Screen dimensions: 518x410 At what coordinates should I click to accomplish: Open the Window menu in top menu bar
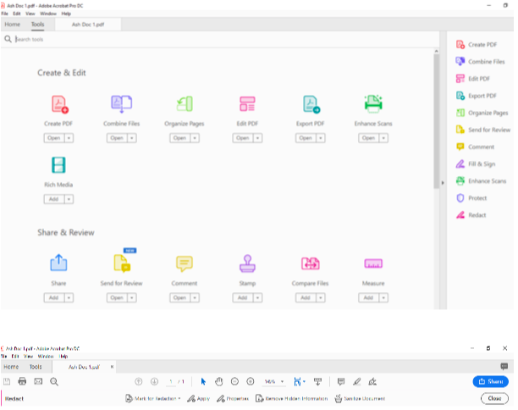pyautogui.click(x=47, y=14)
